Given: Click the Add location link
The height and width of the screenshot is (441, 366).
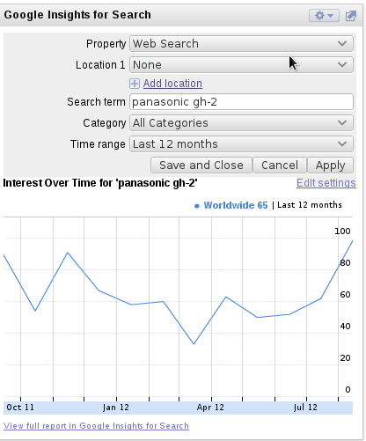Looking at the screenshot, I should 172,84.
